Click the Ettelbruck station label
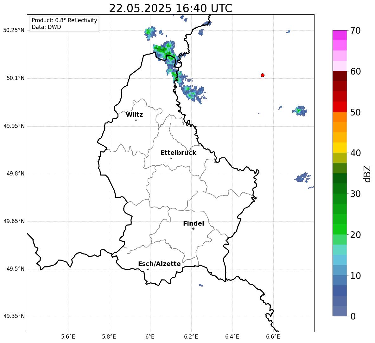This screenshot has height=343, width=375. [x=178, y=153]
